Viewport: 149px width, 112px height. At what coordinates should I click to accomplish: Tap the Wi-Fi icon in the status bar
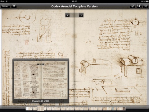[7, 1]
